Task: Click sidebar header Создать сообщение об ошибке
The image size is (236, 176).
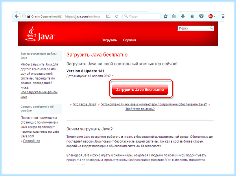Action: pos(37,109)
